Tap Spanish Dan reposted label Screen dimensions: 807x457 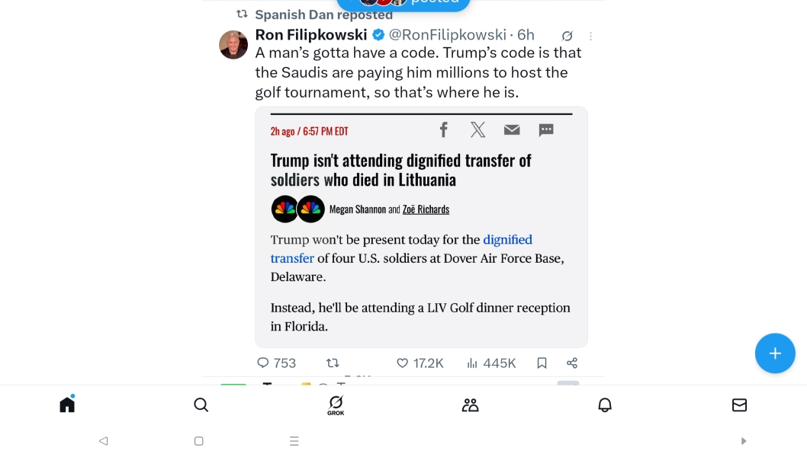tap(323, 14)
